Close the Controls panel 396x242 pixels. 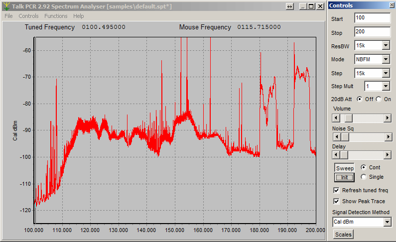[x=392, y=5]
